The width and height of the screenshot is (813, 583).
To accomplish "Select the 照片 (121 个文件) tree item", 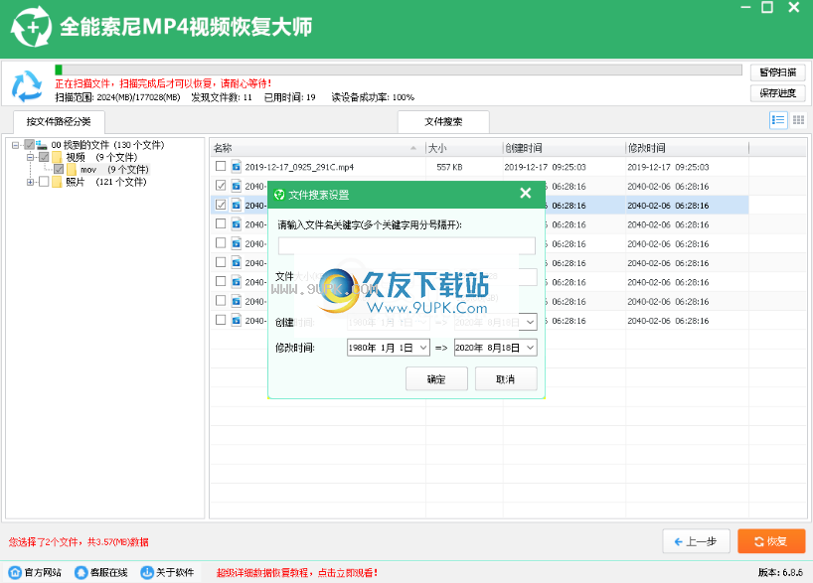I will 106,182.
